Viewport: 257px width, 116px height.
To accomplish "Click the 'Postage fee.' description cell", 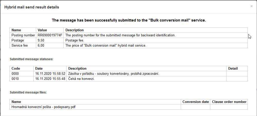I will click(x=75, y=40).
